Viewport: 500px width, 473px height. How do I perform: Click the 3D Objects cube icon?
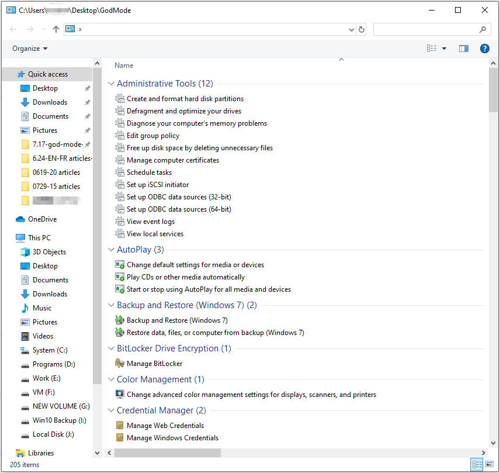click(25, 252)
